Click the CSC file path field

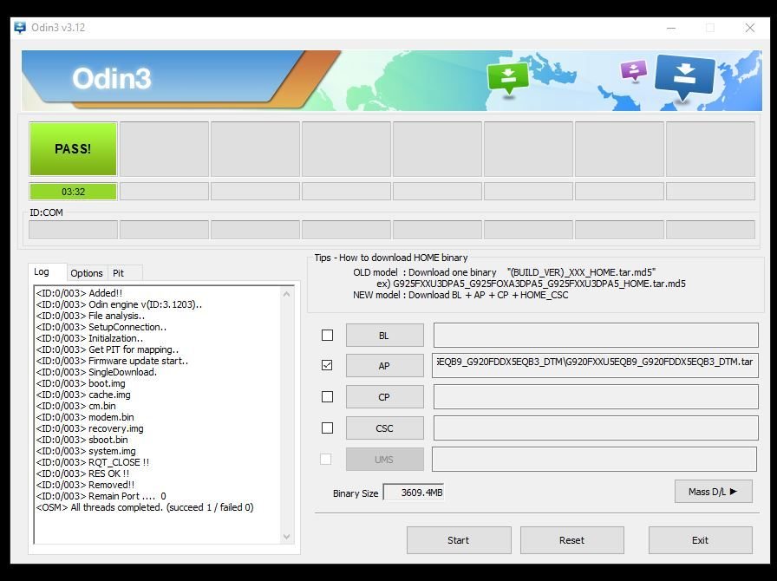[596, 428]
